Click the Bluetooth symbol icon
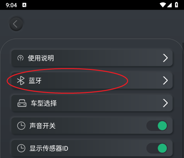The width and height of the screenshot is (184, 158). pos(21,81)
